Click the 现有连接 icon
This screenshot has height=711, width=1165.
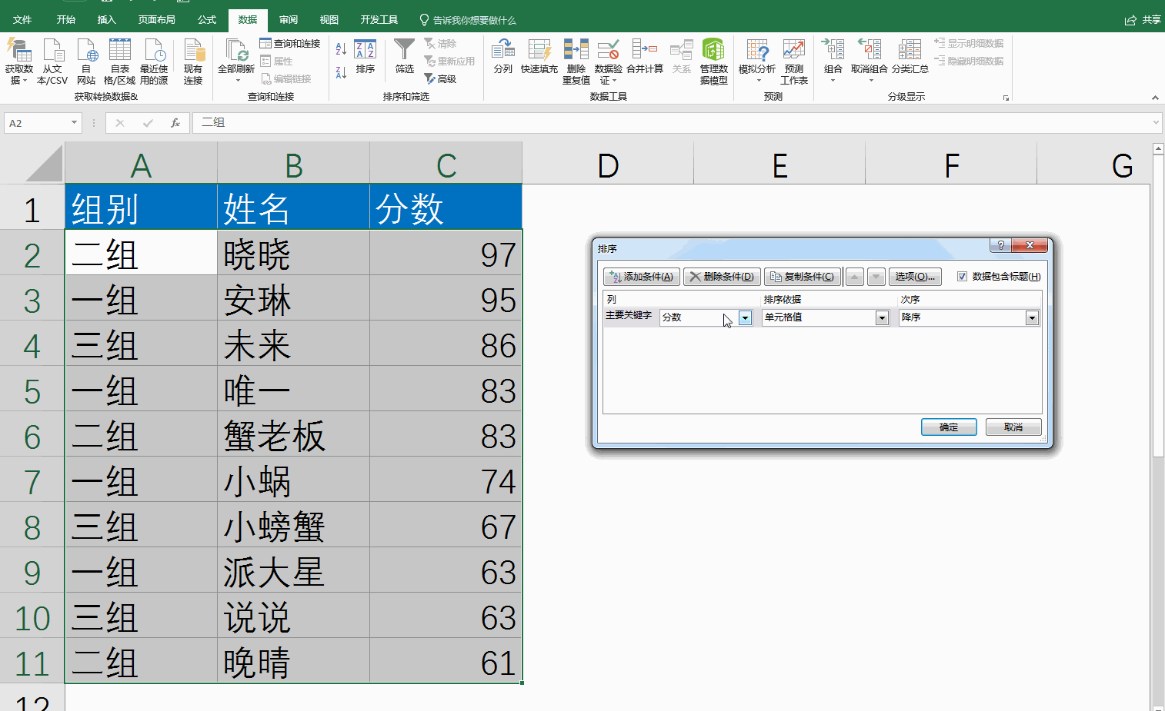[x=193, y=61]
